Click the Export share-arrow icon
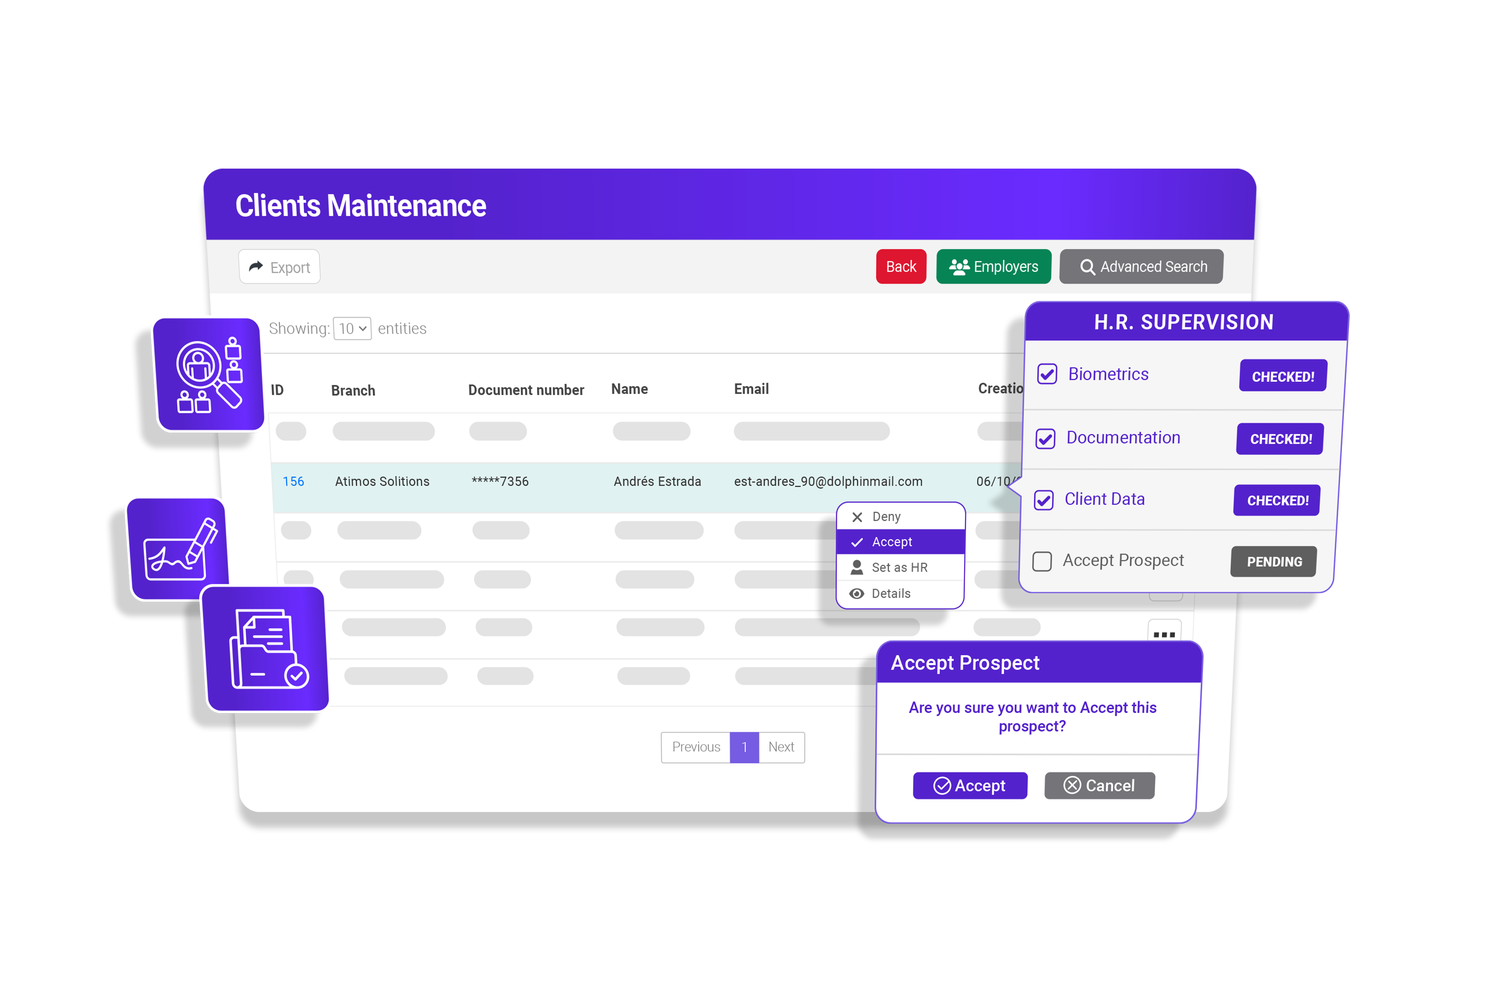 coord(256,267)
